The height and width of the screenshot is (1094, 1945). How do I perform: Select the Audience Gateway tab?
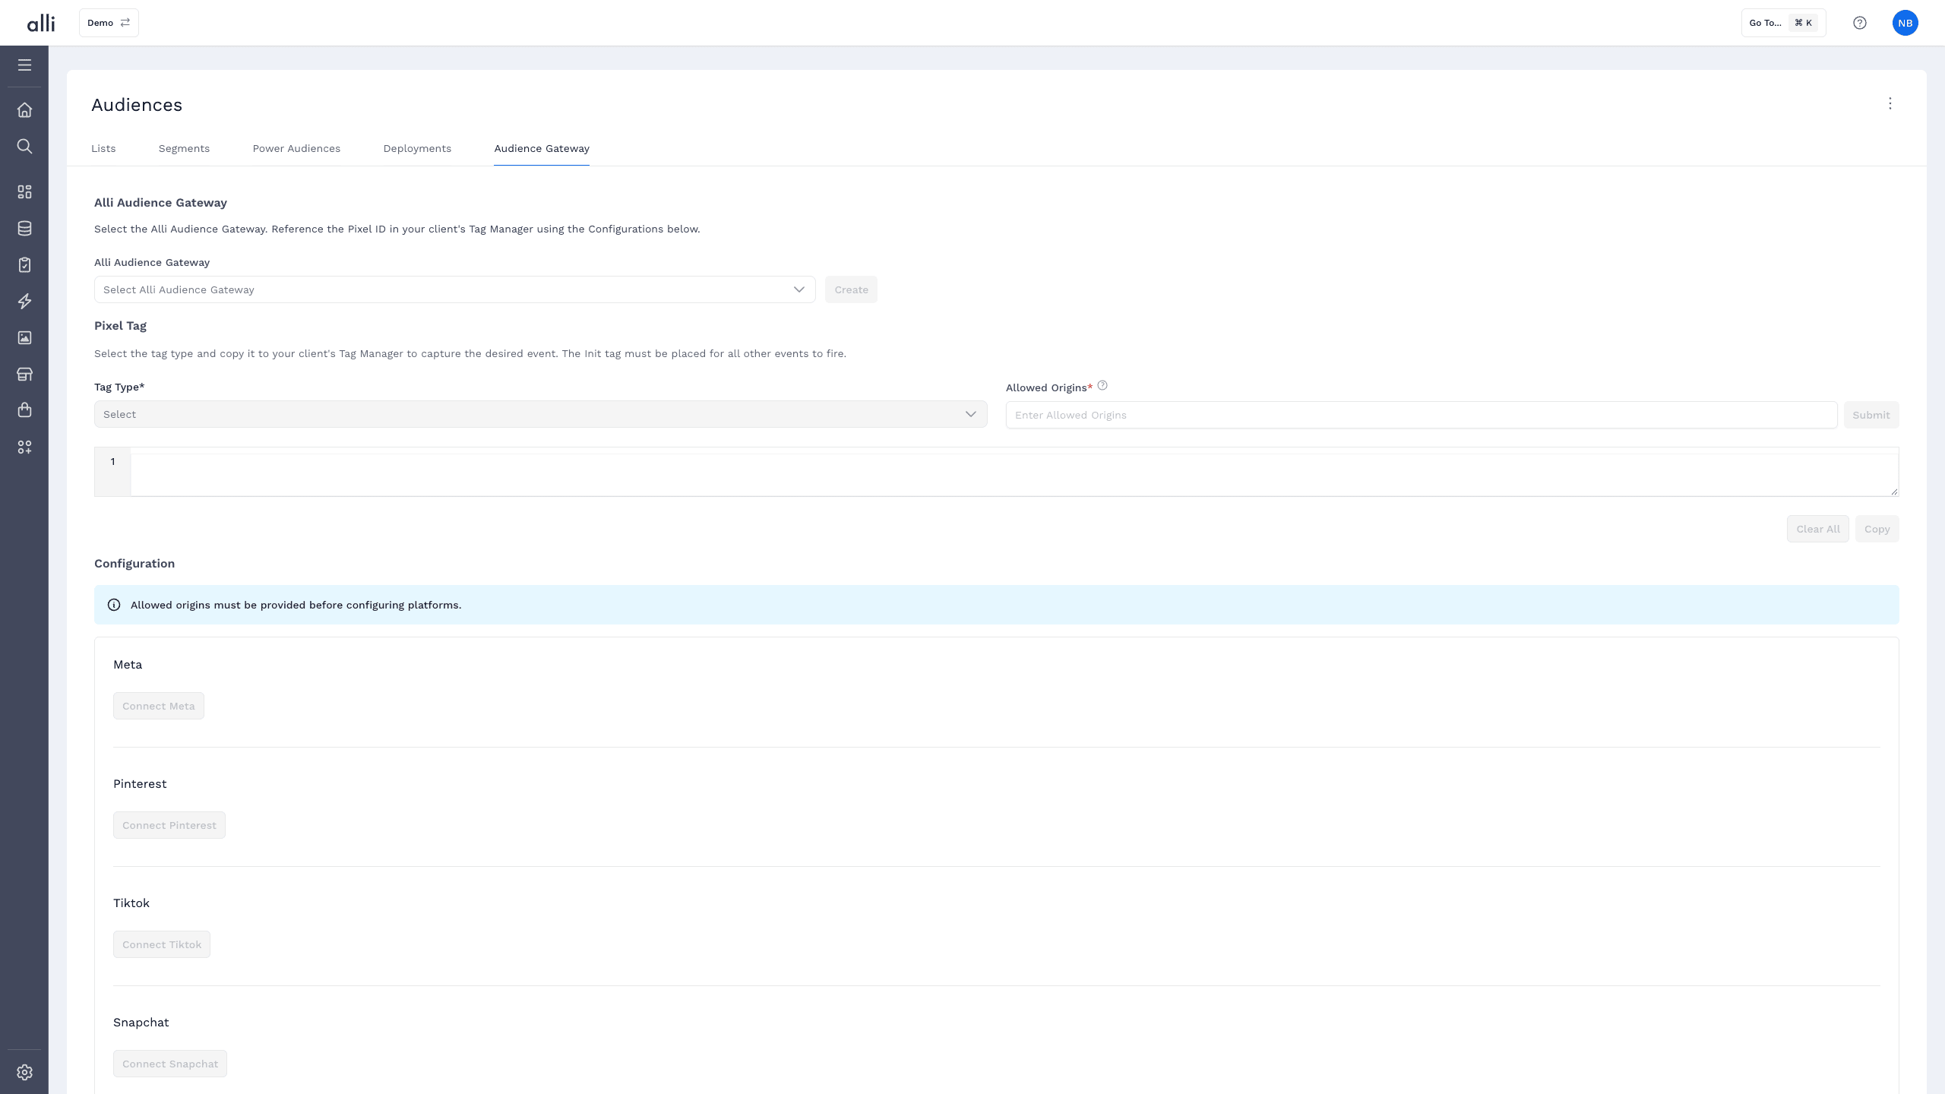coord(542,148)
